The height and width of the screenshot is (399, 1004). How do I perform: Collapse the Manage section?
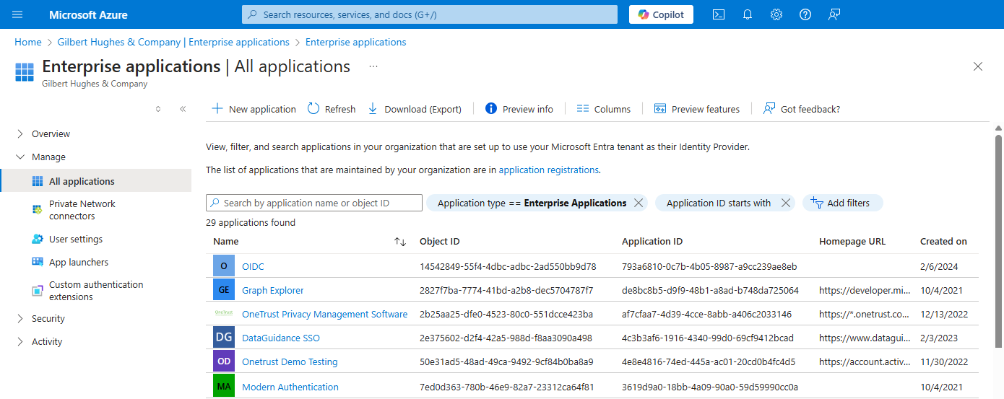tap(20, 157)
